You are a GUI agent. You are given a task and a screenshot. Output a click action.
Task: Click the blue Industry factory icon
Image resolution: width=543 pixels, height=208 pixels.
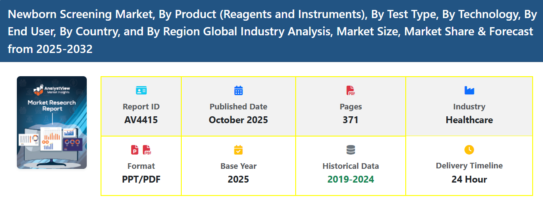point(469,90)
